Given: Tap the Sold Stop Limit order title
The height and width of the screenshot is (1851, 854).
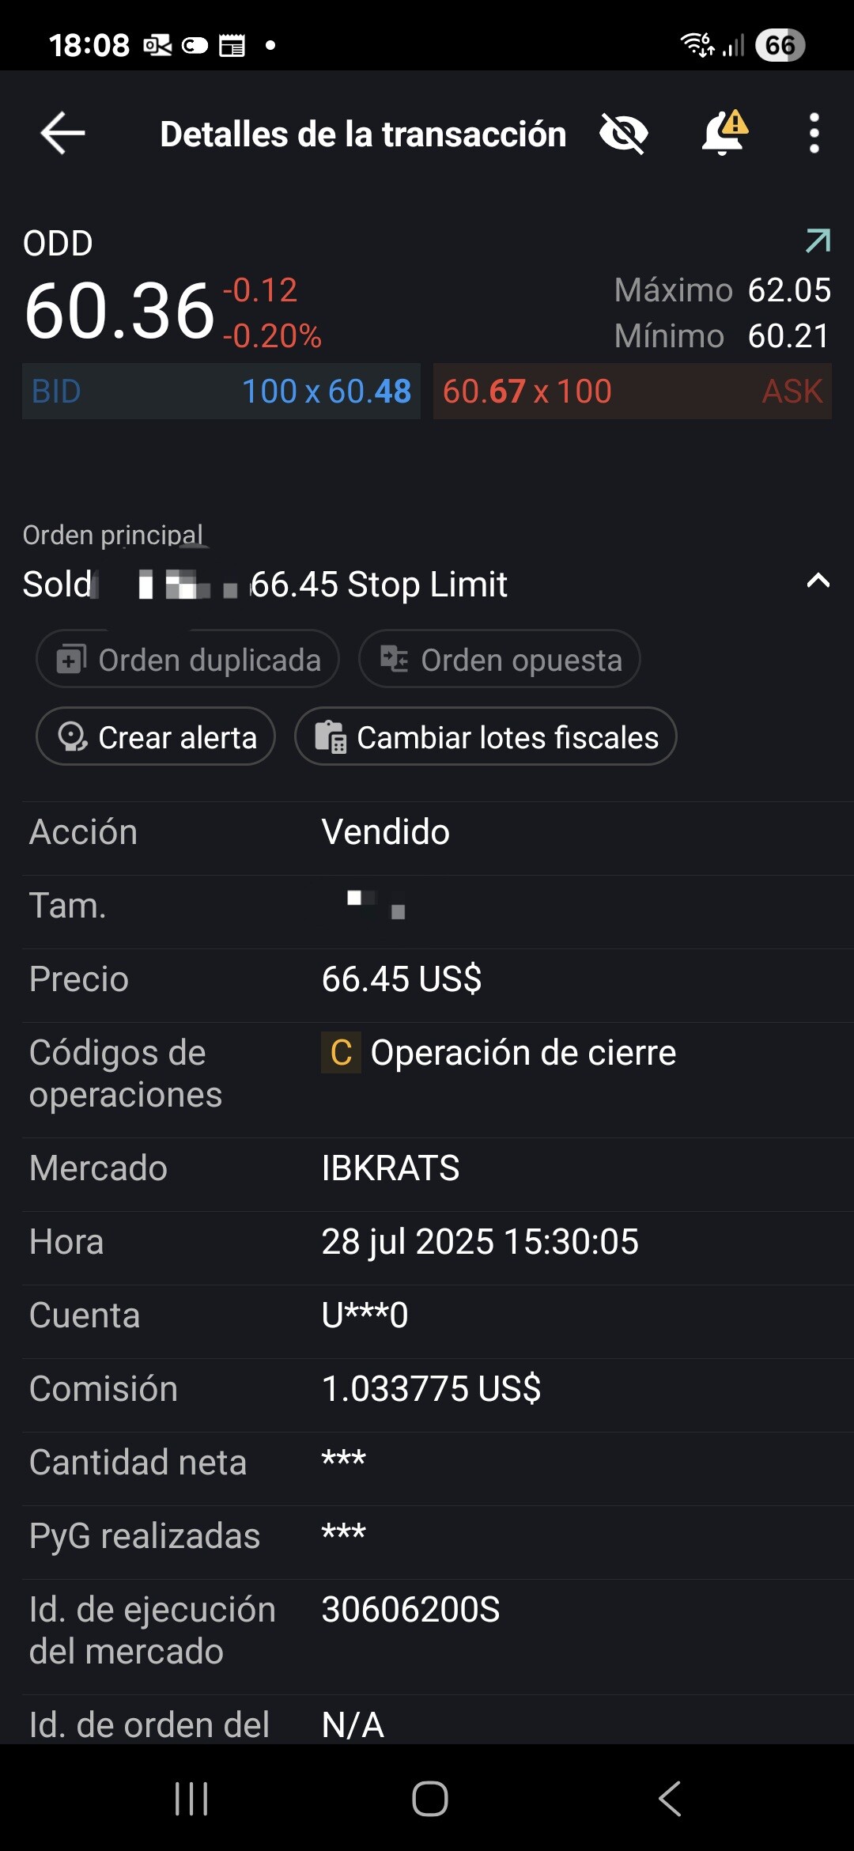Looking at the screenshot, I should pyautogui.click(x=265, y=585).
